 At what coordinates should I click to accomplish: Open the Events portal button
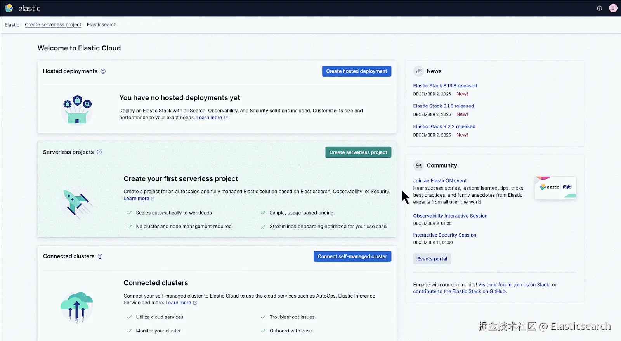[x=432, y=259]
